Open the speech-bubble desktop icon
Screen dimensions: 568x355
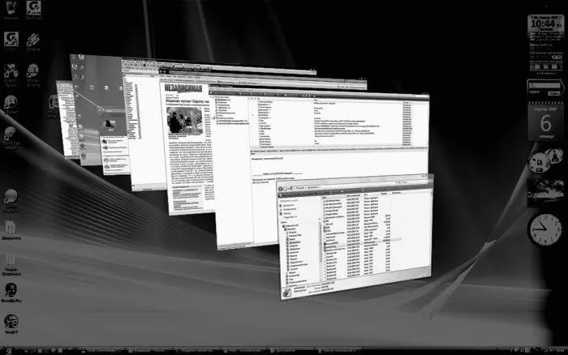click(11, 201)
